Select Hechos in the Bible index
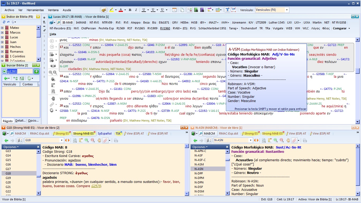 15,47
